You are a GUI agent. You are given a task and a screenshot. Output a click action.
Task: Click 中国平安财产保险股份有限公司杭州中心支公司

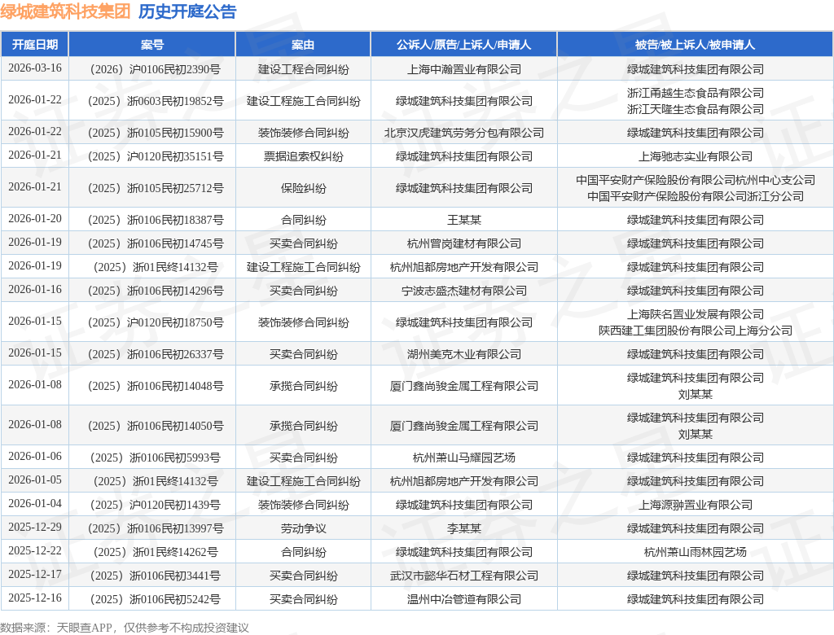696,180
